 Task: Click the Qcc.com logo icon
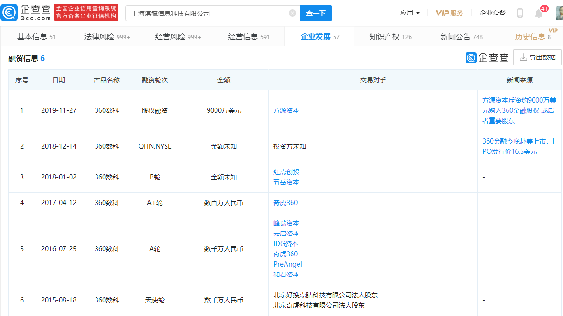[x=9, y=13]
